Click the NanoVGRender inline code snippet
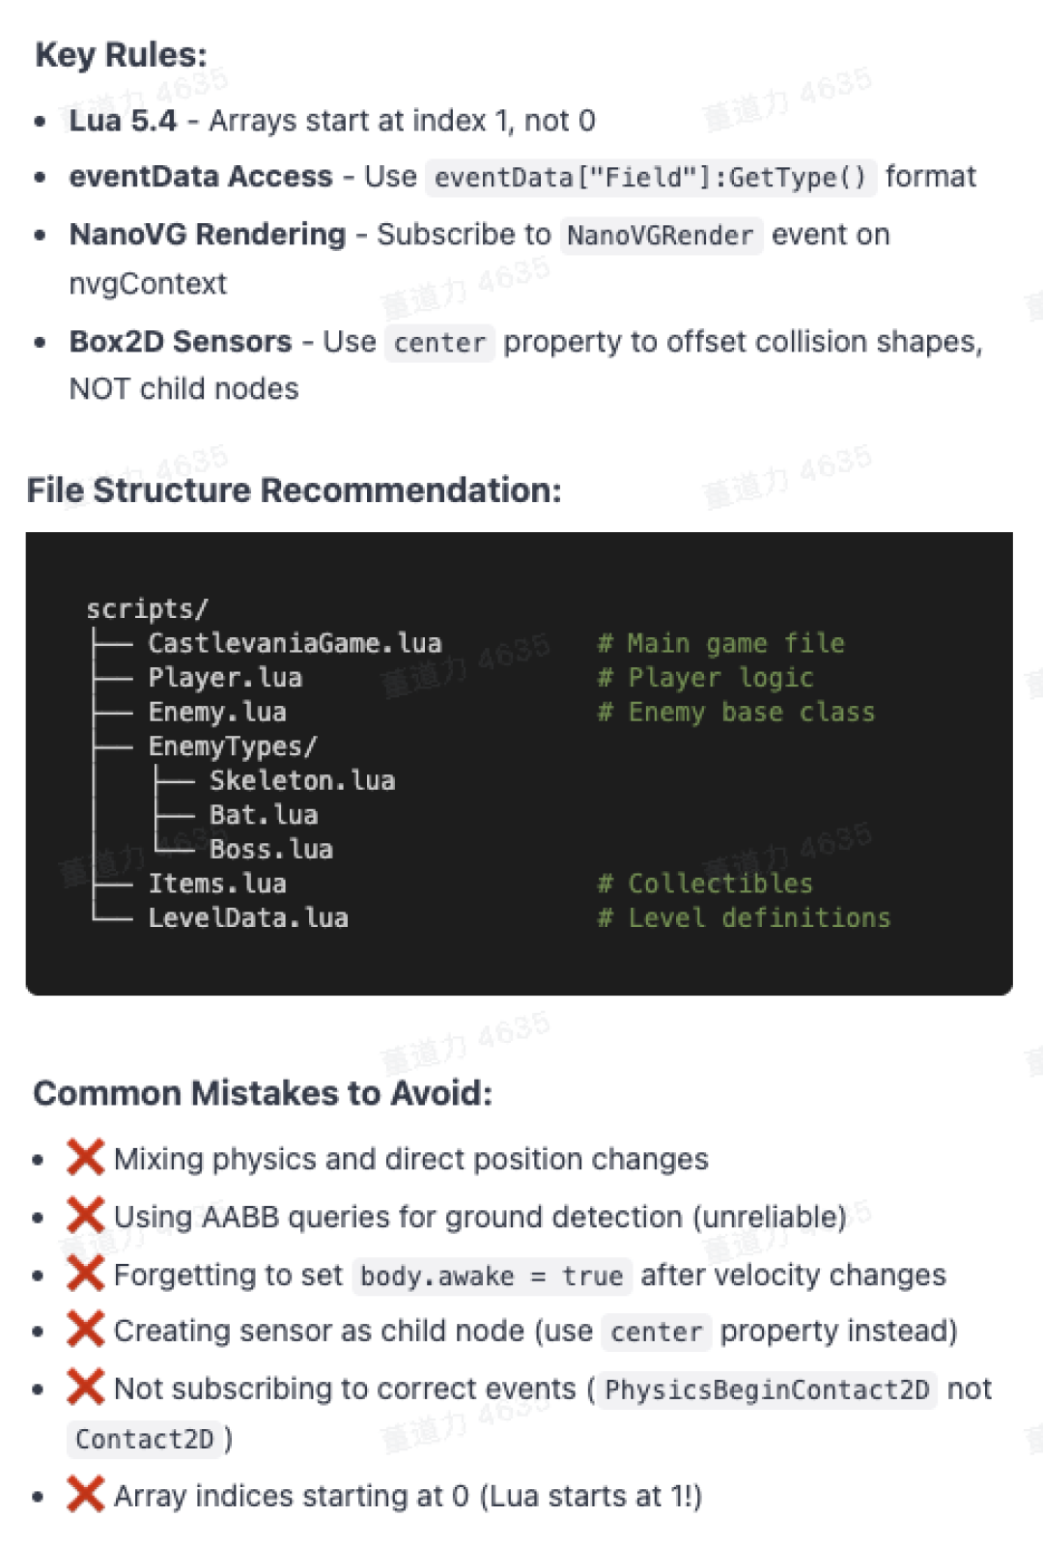The image size is (1043, 1545). 662,236
